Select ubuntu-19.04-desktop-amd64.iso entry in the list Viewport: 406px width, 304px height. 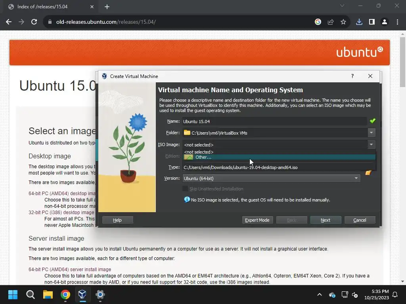click(279, 167)
